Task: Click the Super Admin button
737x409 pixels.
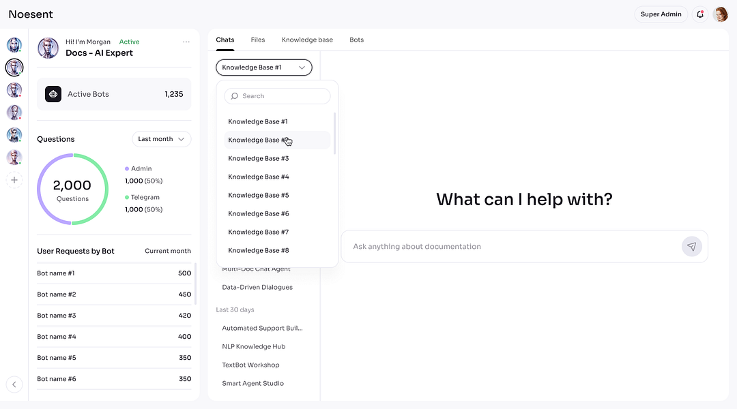Action: [661, 14]
